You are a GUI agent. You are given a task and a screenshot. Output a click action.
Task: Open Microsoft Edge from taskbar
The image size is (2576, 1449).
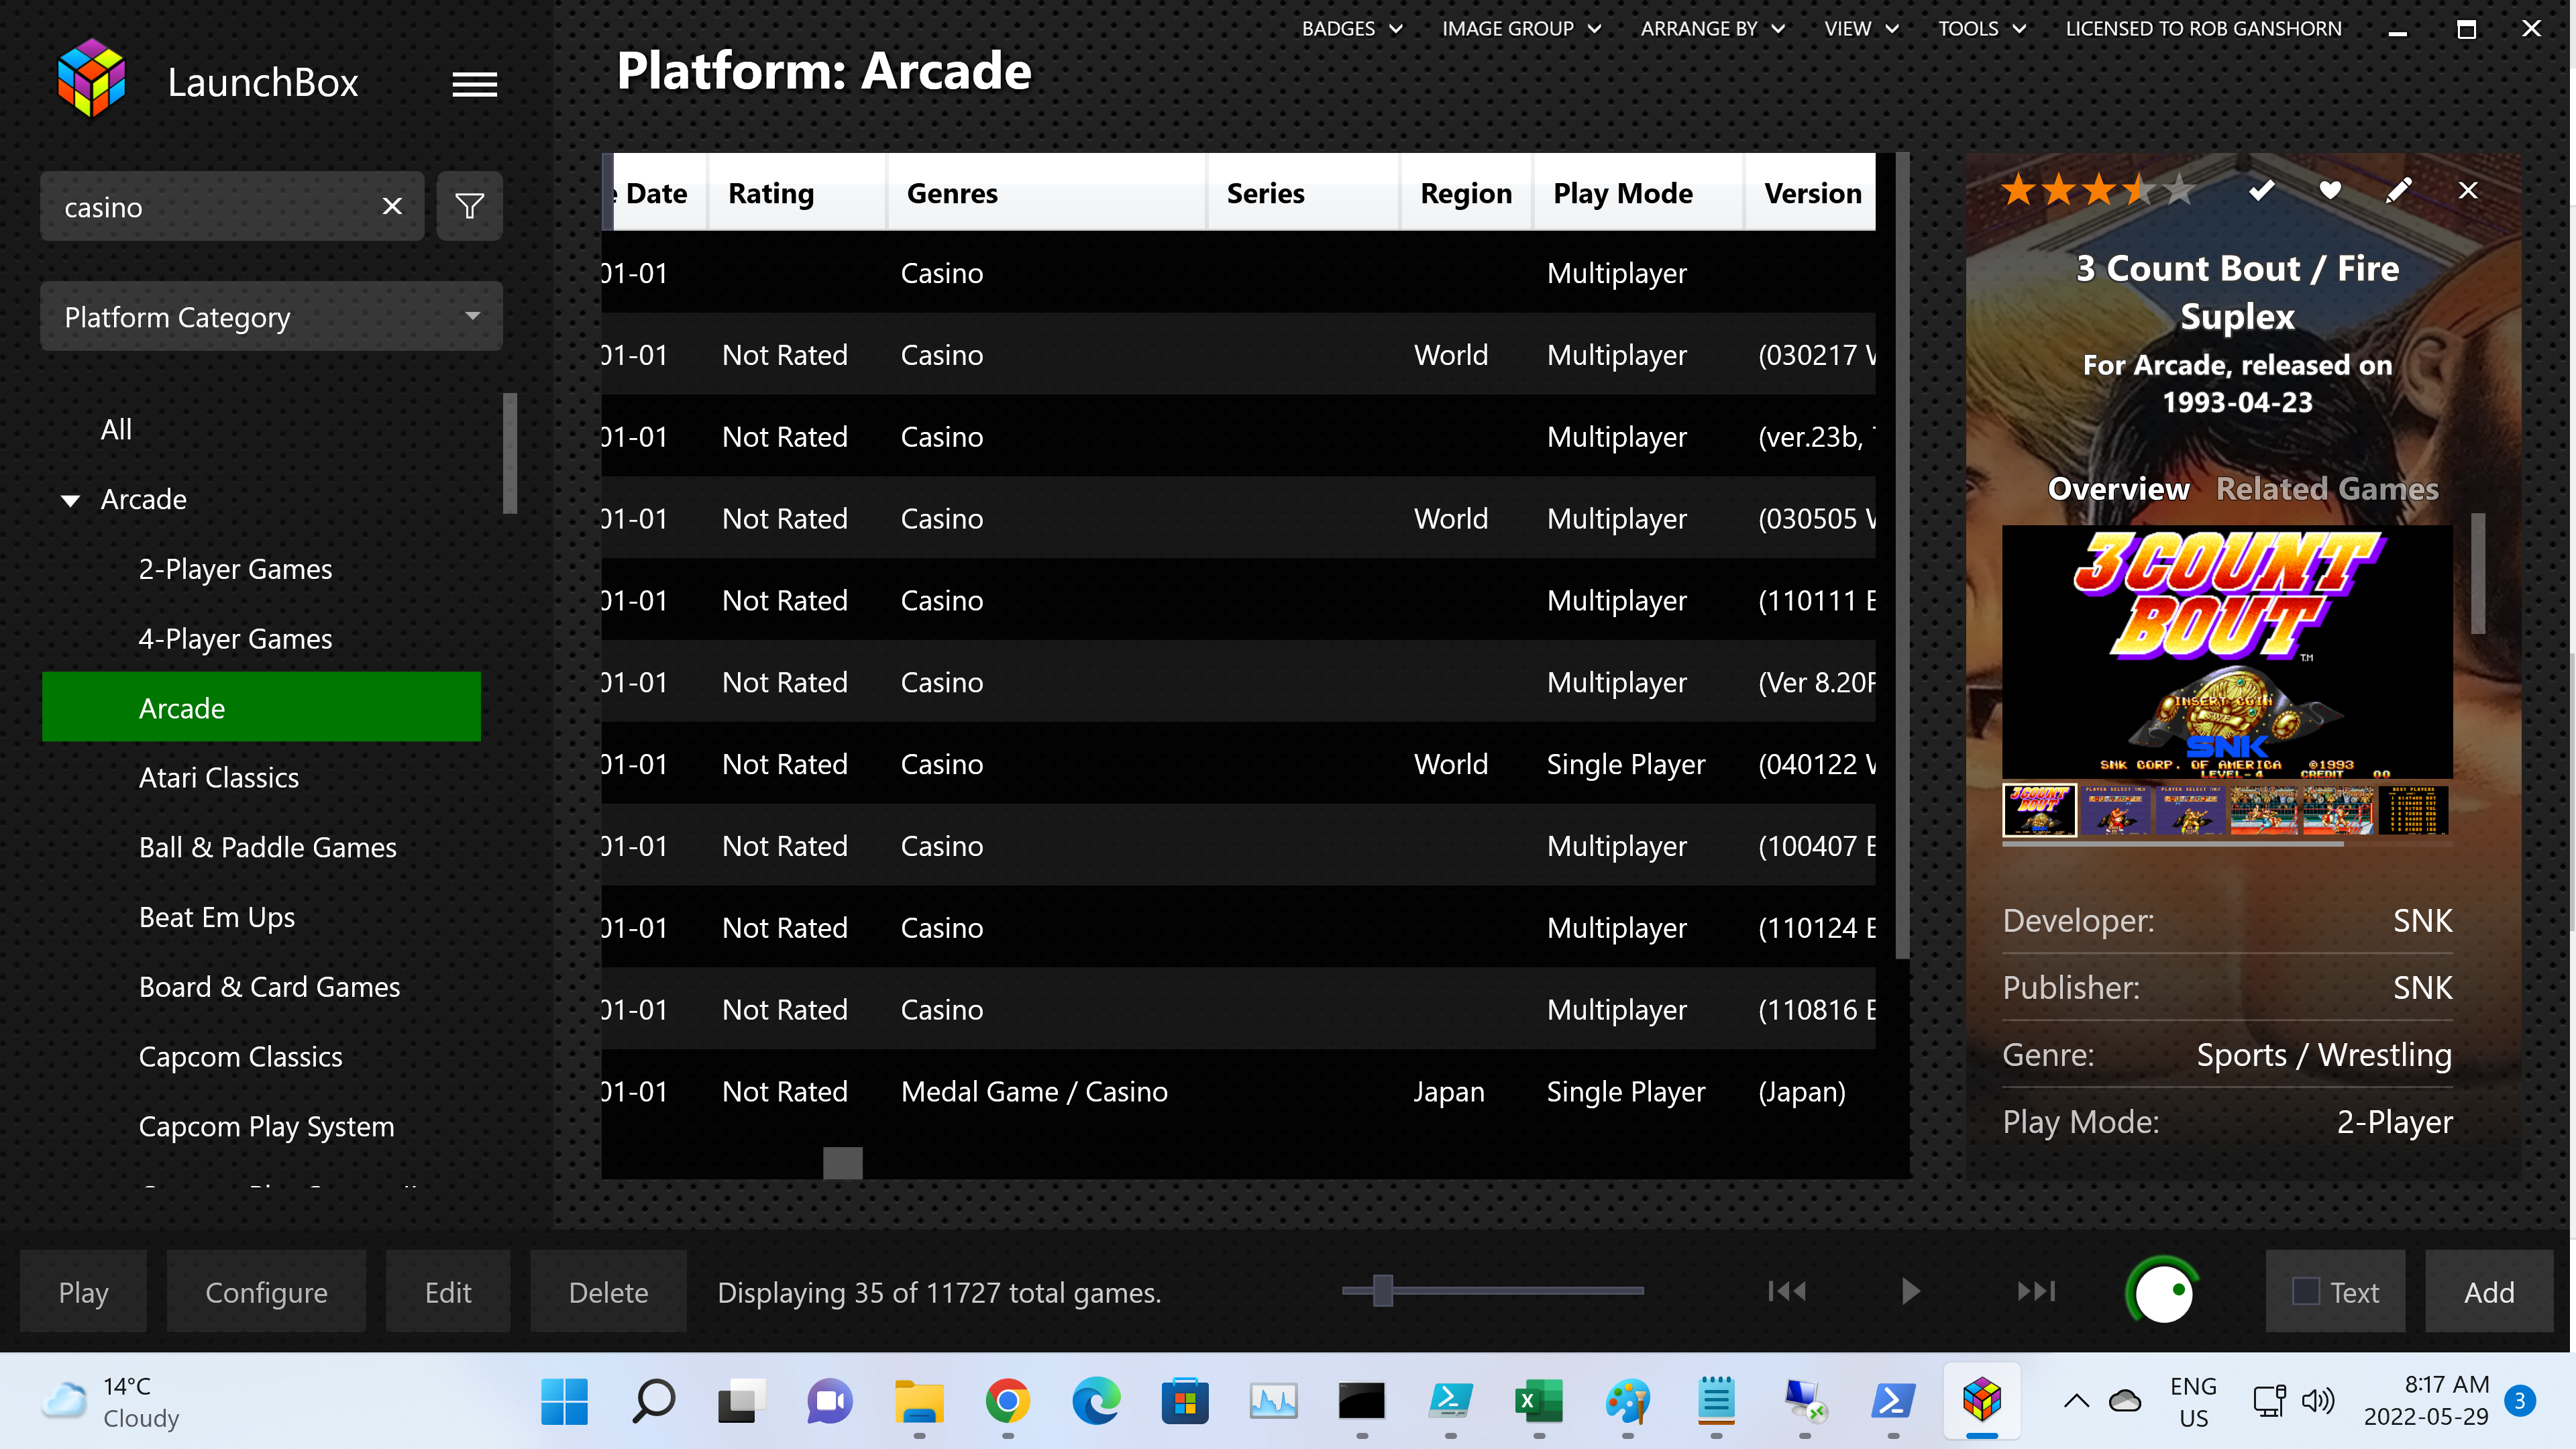coord(1096,1401)
